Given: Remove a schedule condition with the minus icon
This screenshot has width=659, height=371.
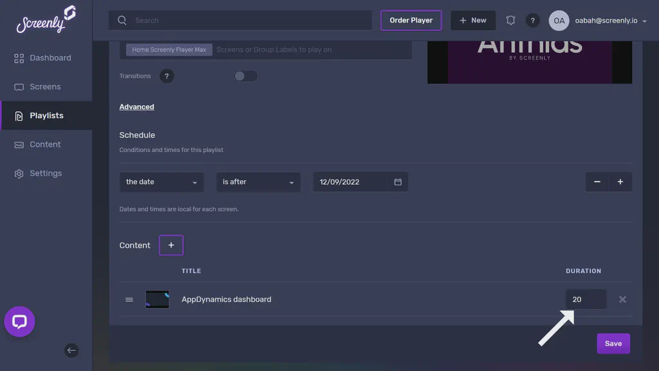Looking at the screenshot, I should point(597,182).
